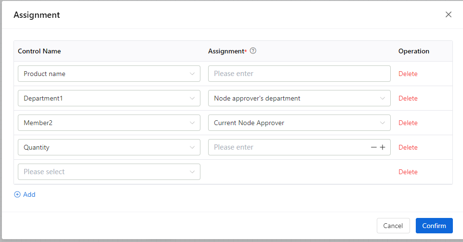Delete the Member2 row
463x242 pixels.
click(x=408, y=123)
